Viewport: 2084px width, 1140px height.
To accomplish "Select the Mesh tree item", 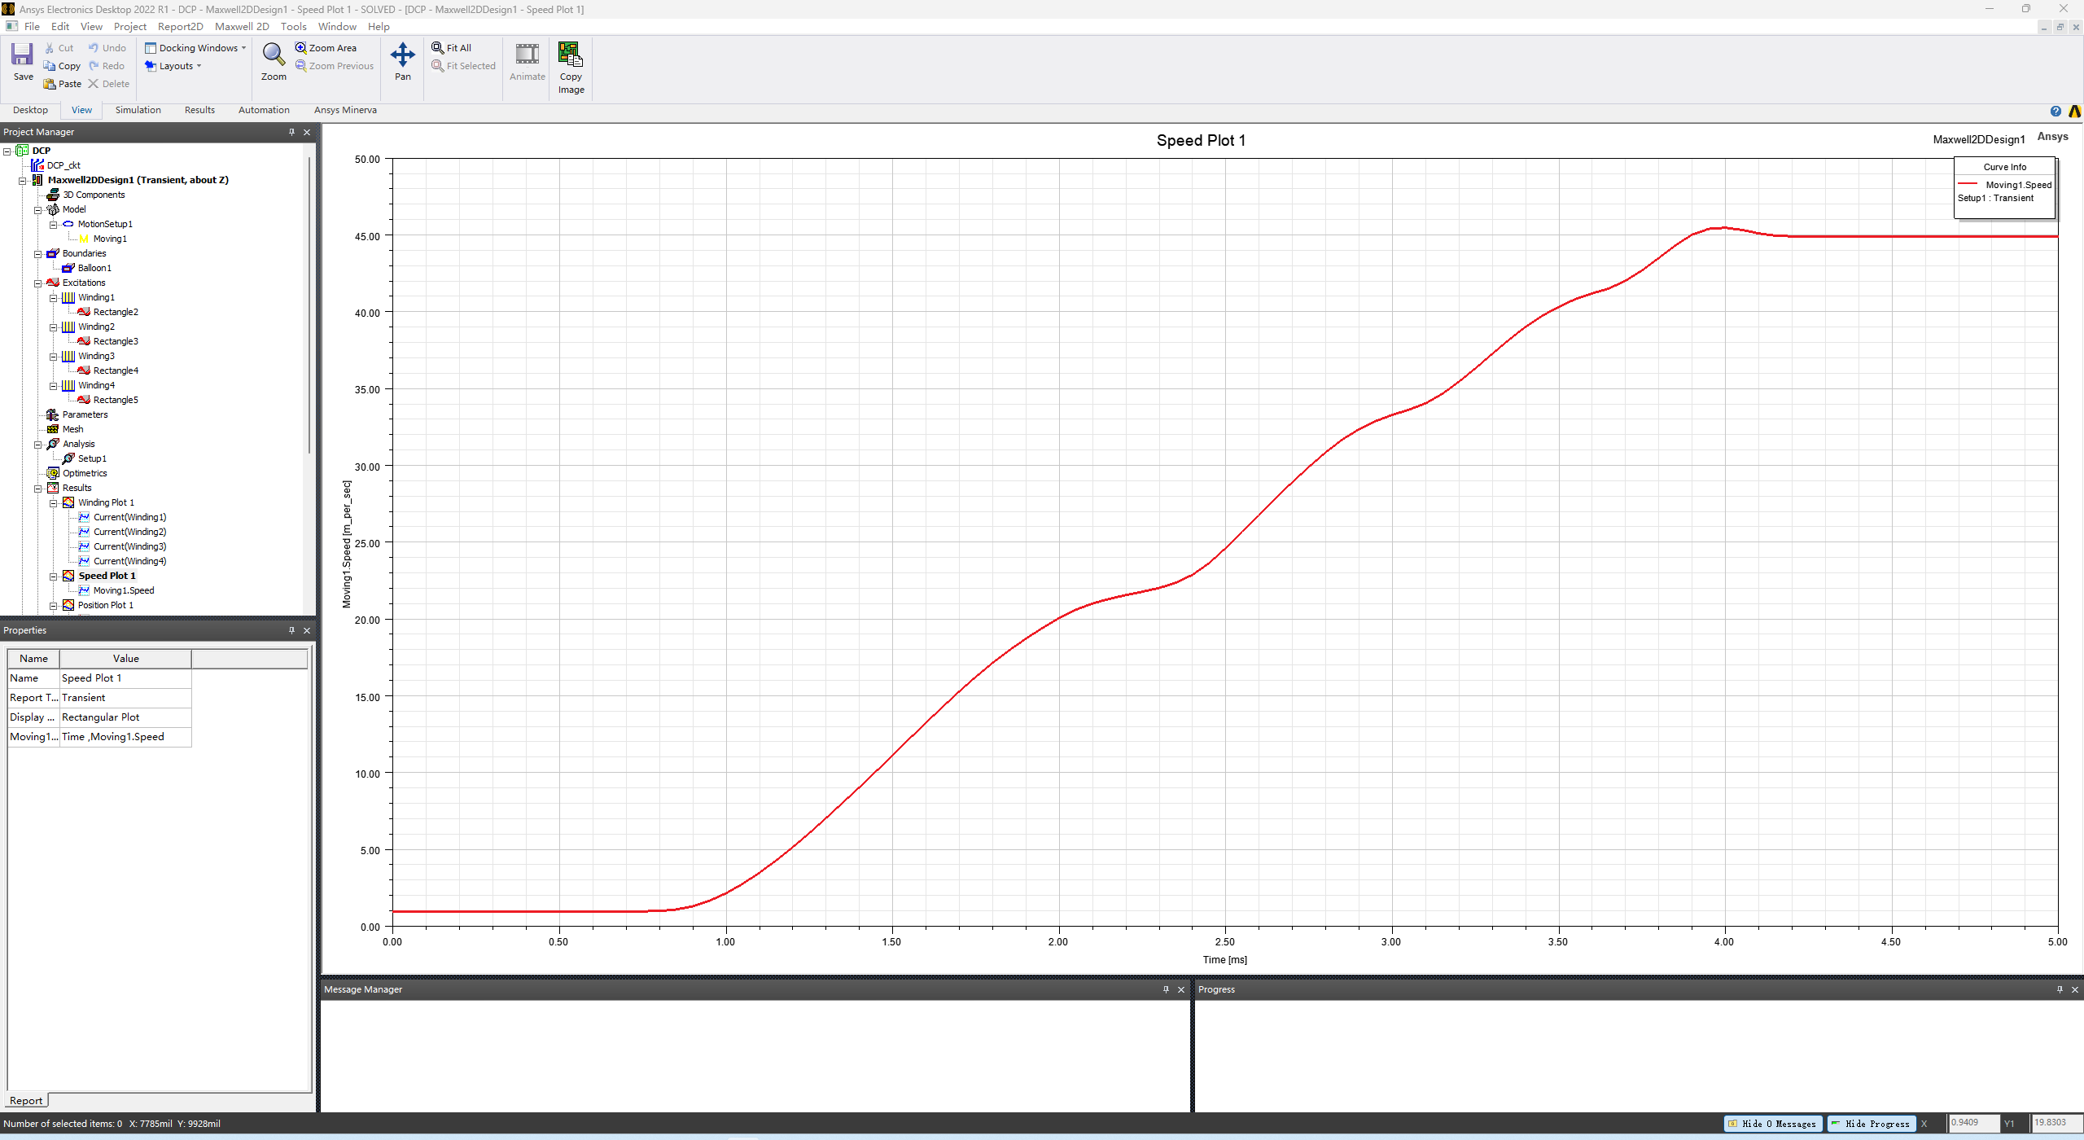I will point(72,429).
